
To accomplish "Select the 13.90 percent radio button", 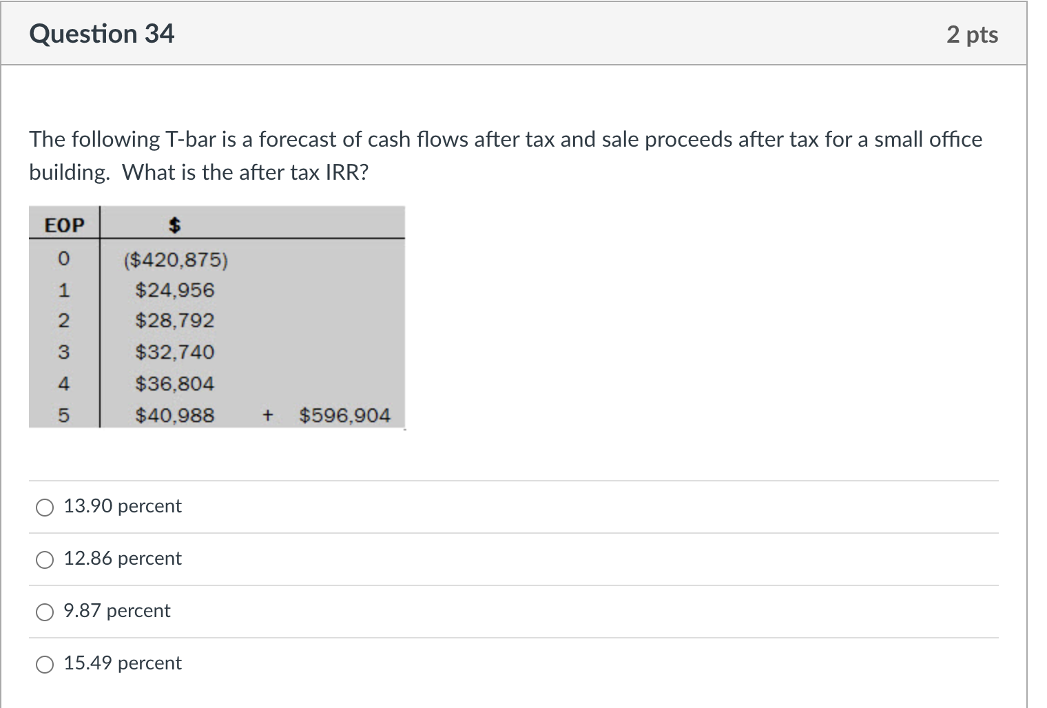I will (x=45, y=508).
